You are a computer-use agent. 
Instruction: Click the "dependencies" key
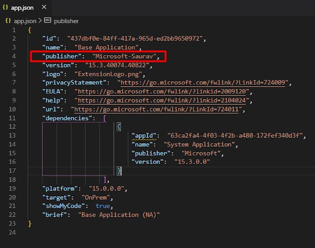(67, 118)
